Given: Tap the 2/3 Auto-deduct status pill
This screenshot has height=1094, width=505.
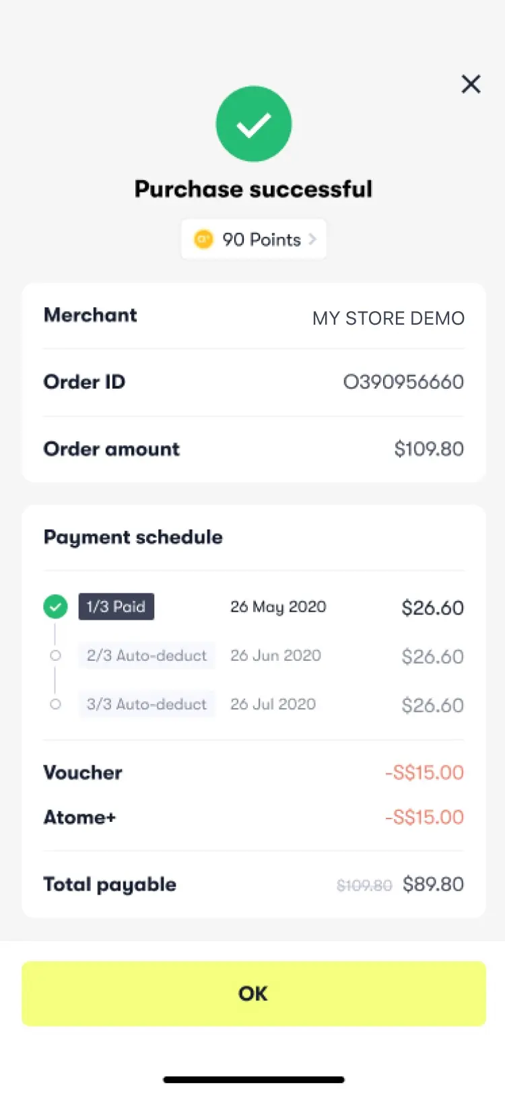Looking at the screenshot, I should (x=147, y=655).
